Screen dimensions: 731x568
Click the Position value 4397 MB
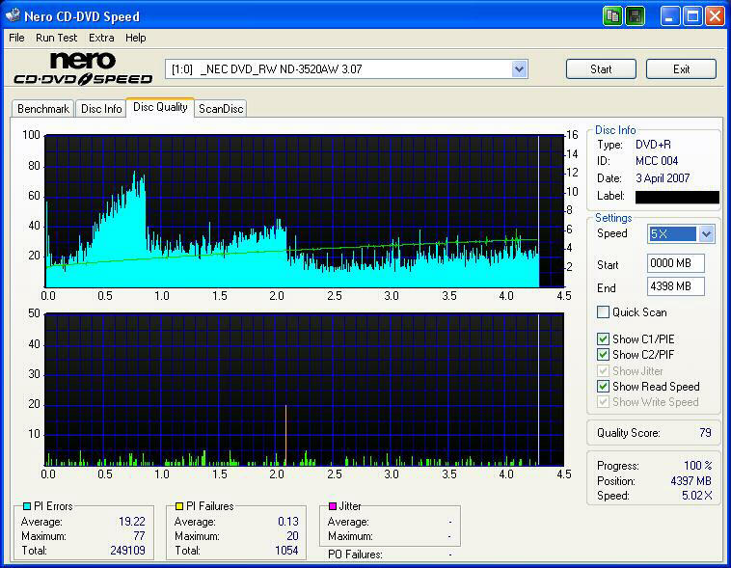[690, 481]
